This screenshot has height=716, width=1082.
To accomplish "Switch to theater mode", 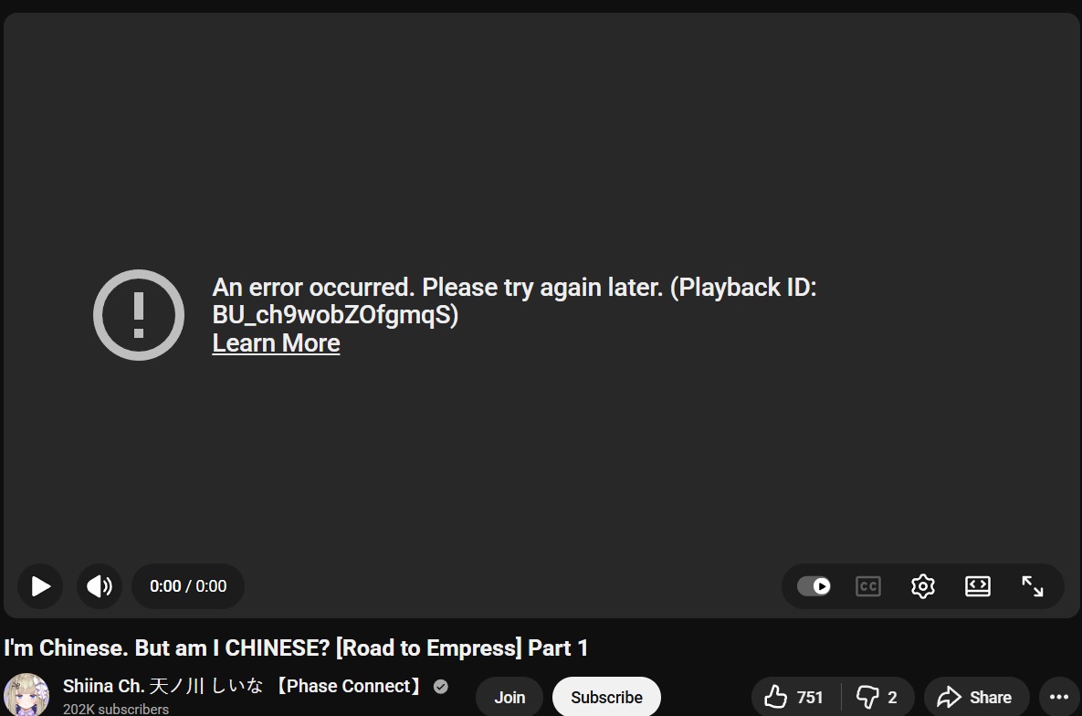I will point(978,586).
